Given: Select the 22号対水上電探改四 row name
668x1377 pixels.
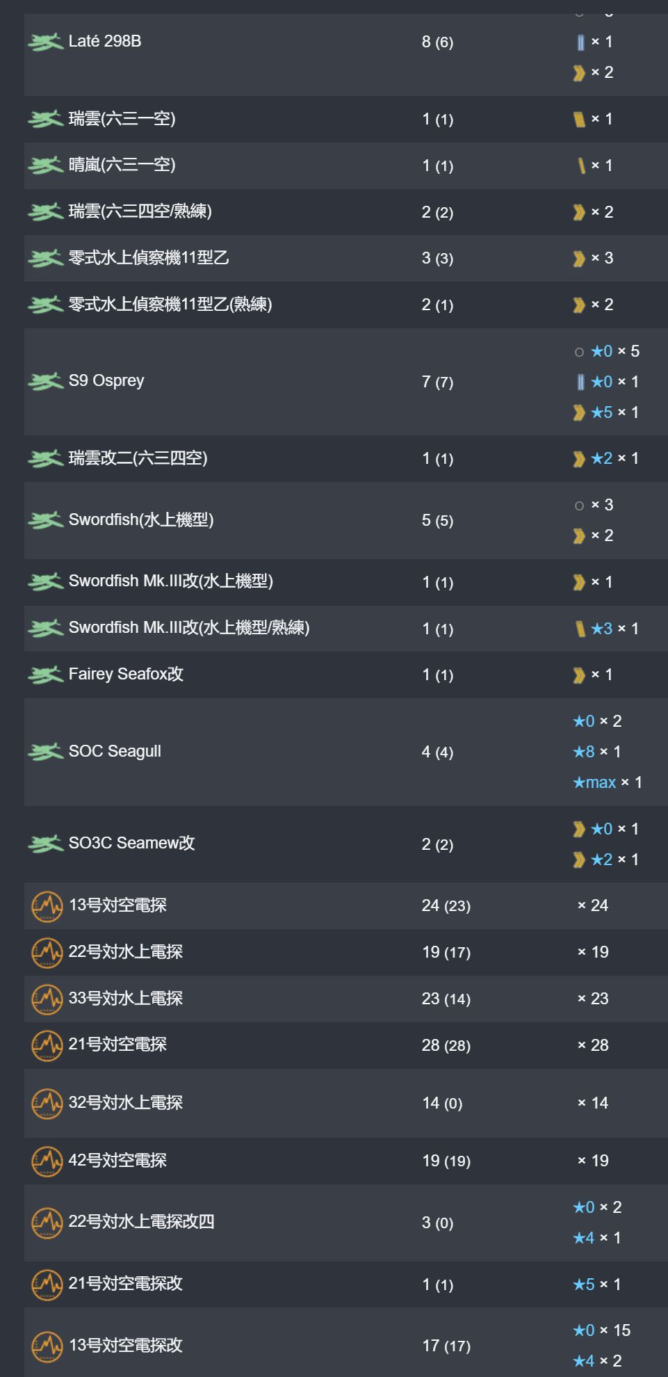Looking at the screenshot, I should coord(141,1222).
